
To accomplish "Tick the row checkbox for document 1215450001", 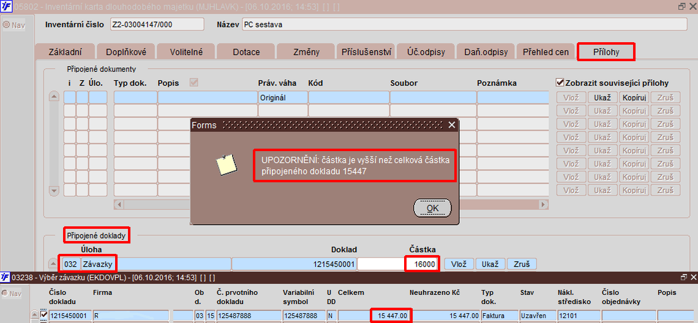I will click(x=44, y=315).
